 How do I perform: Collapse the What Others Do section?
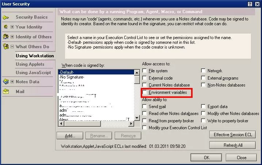click(12, 47)
